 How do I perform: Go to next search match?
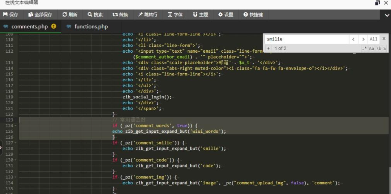(363, 39)
